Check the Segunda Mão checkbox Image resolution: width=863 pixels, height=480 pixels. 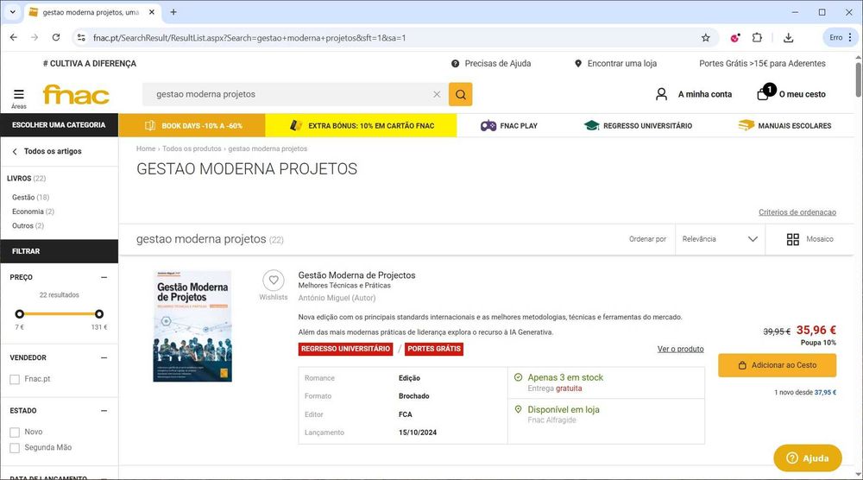(15, 447)
